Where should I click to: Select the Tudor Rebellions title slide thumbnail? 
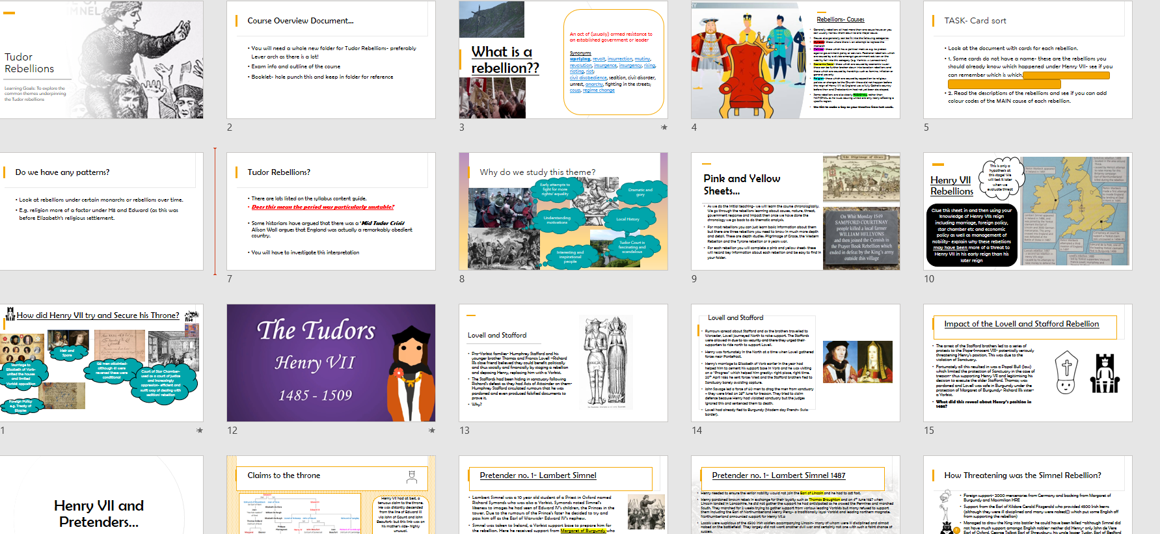(101, 60)
